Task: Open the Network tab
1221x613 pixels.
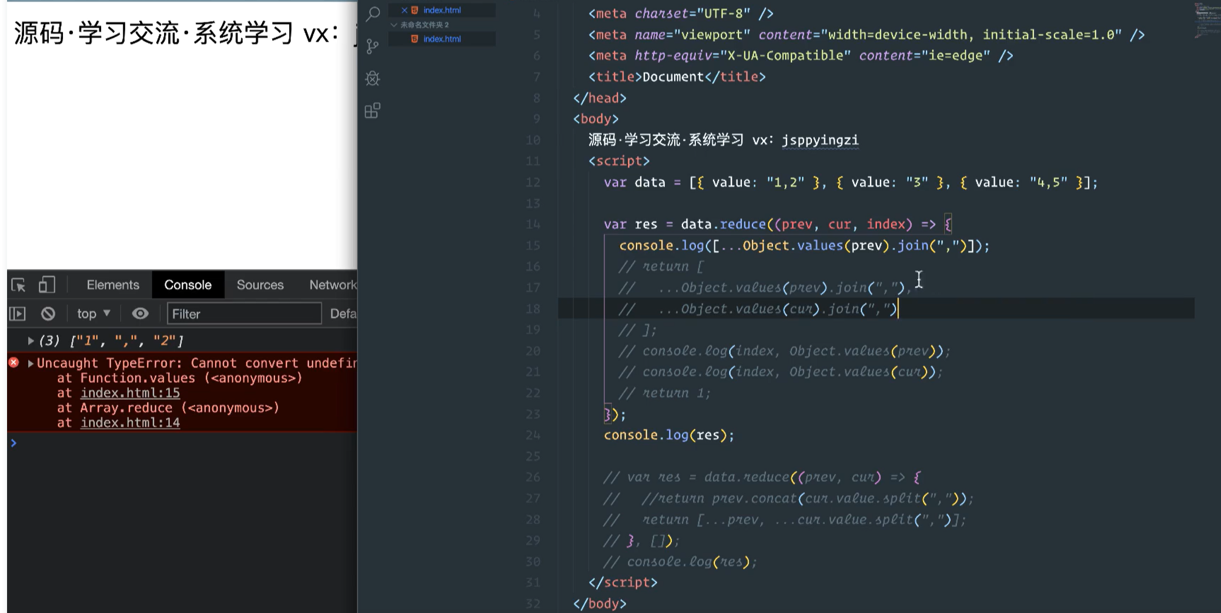Action: click(333, 285)
